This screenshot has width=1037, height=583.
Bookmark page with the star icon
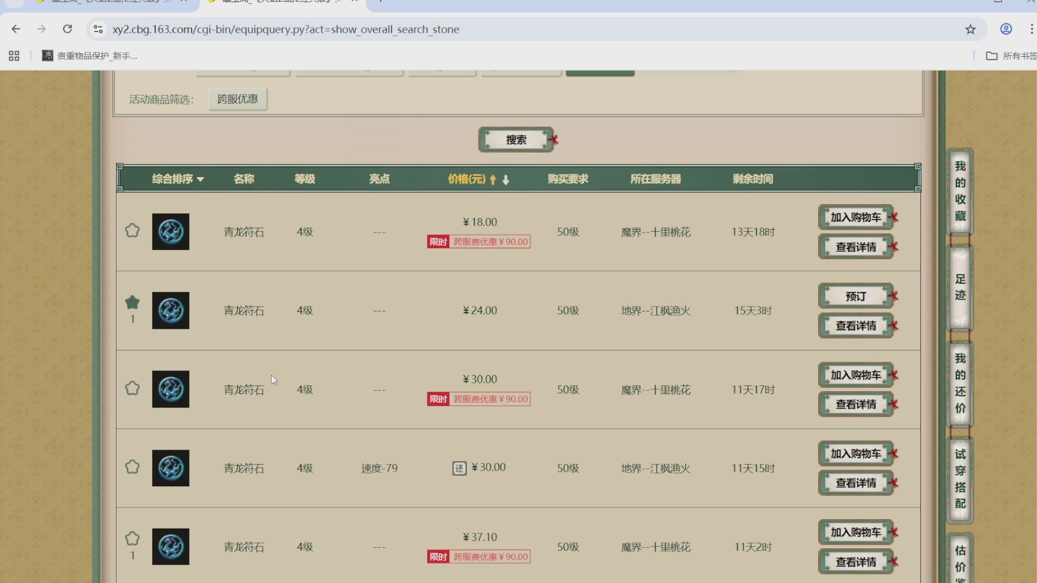(971, 29)
